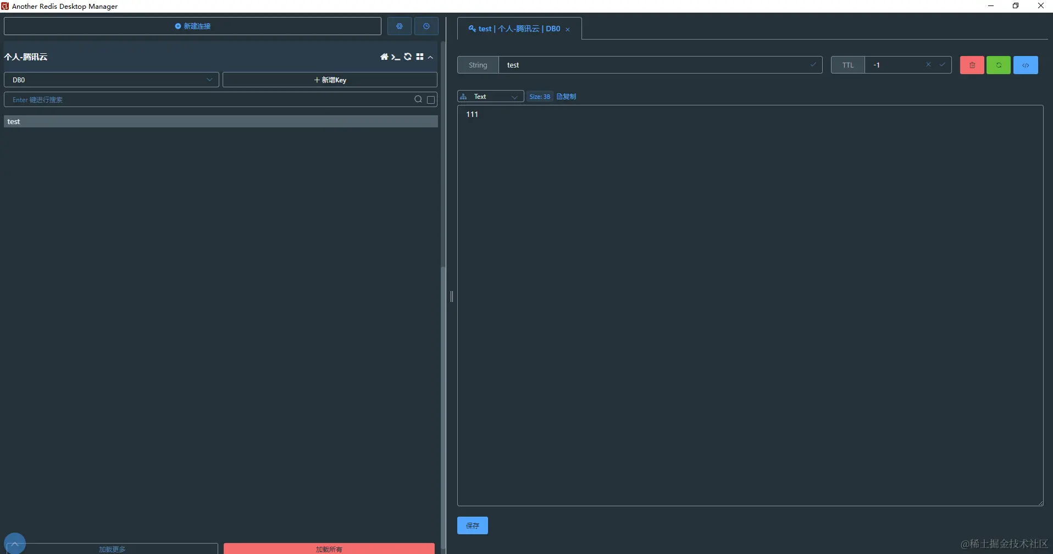Click the 保存 save button
Viewport: 1053px width, 554px height.
(473, 525)
